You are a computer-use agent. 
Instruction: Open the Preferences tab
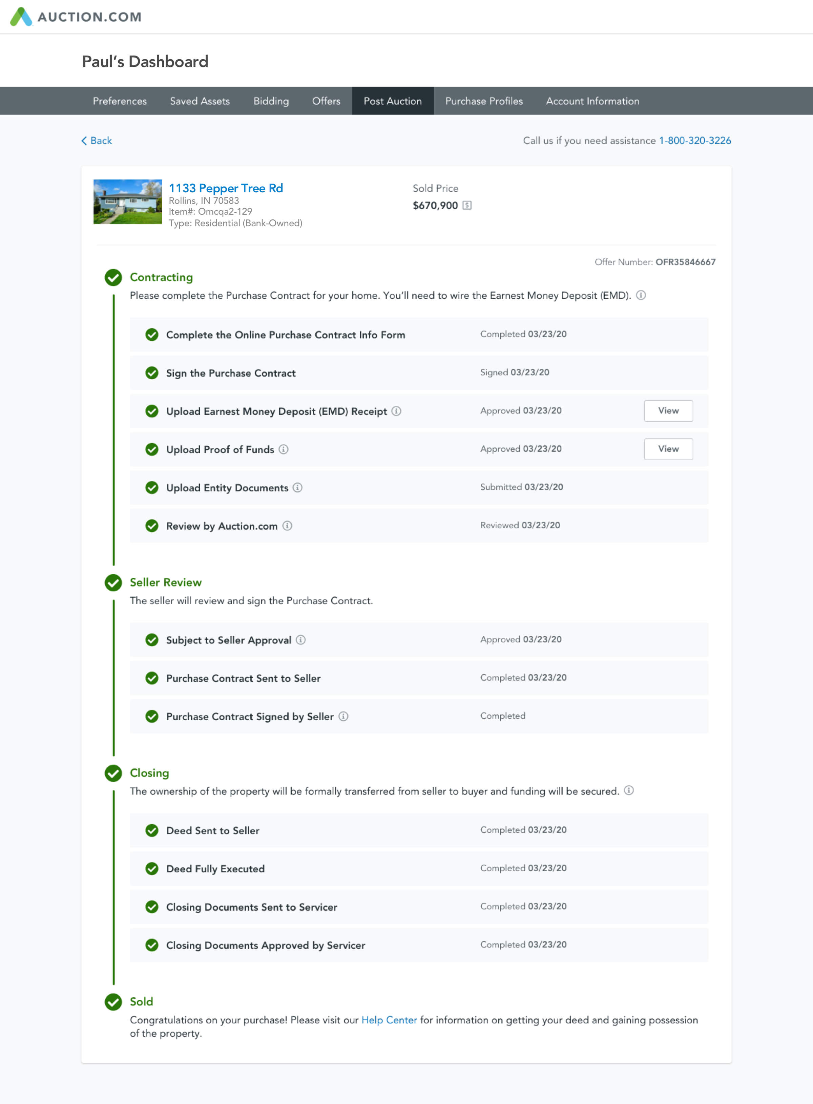(120, 101)
